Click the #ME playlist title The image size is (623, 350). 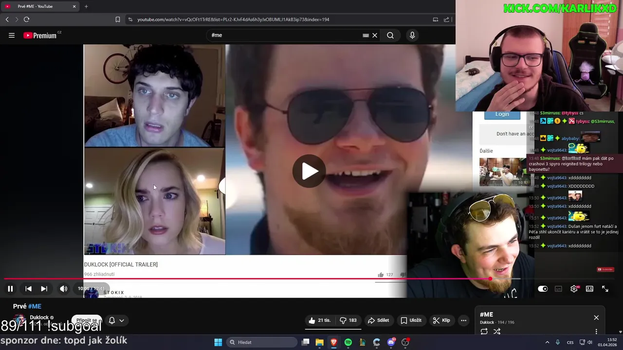486,315
